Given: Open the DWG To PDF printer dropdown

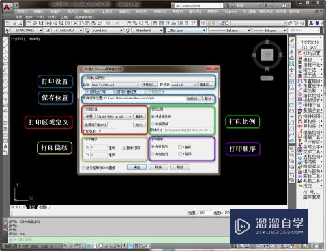Looking at the screenshot, I should click(115, 85).
